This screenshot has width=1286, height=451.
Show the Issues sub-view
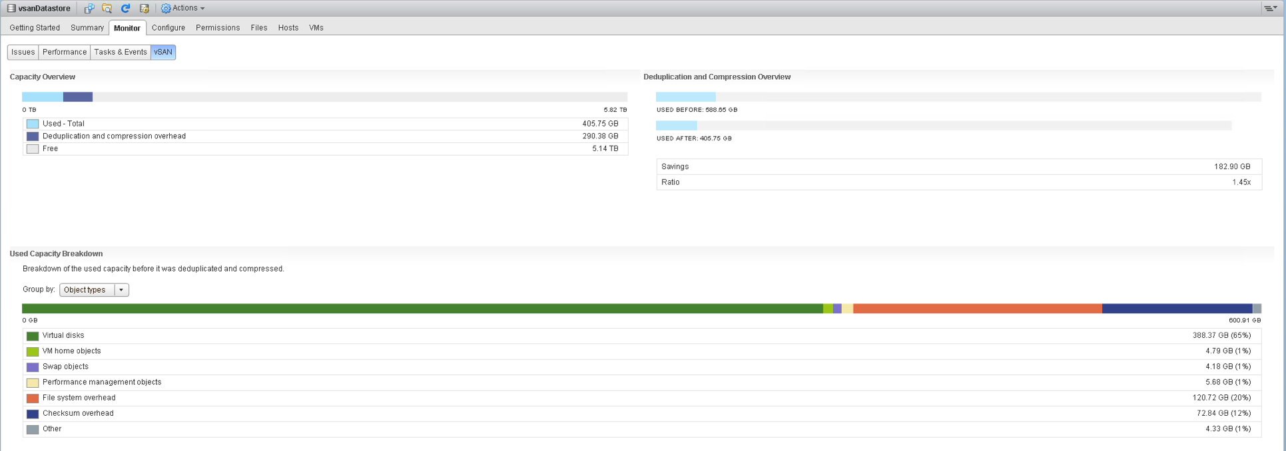point(23,52)
